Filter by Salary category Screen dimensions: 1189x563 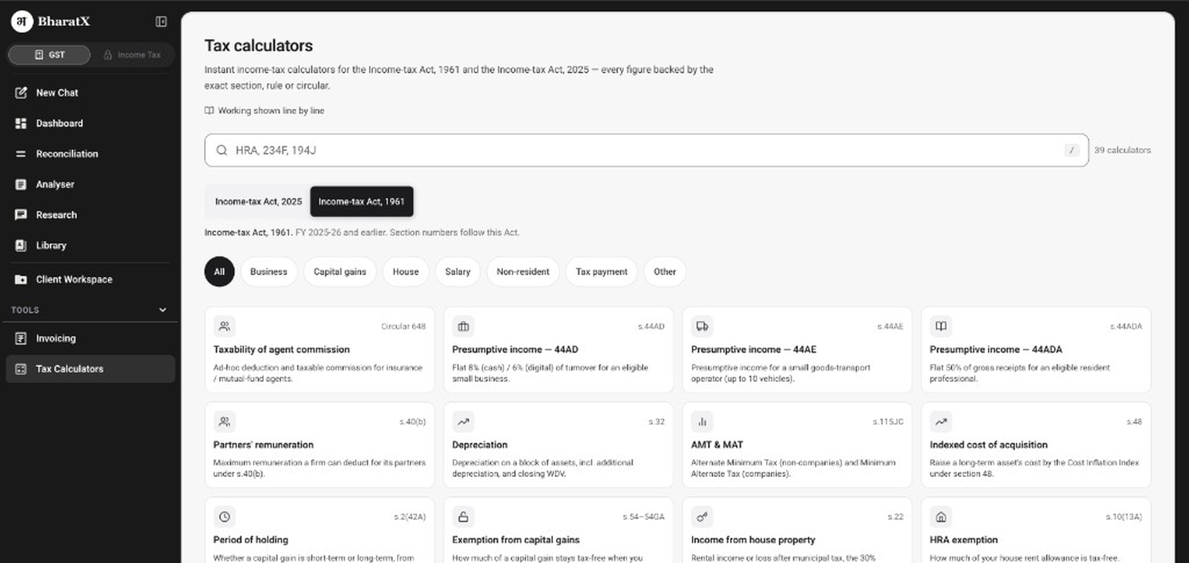(458, 272)
